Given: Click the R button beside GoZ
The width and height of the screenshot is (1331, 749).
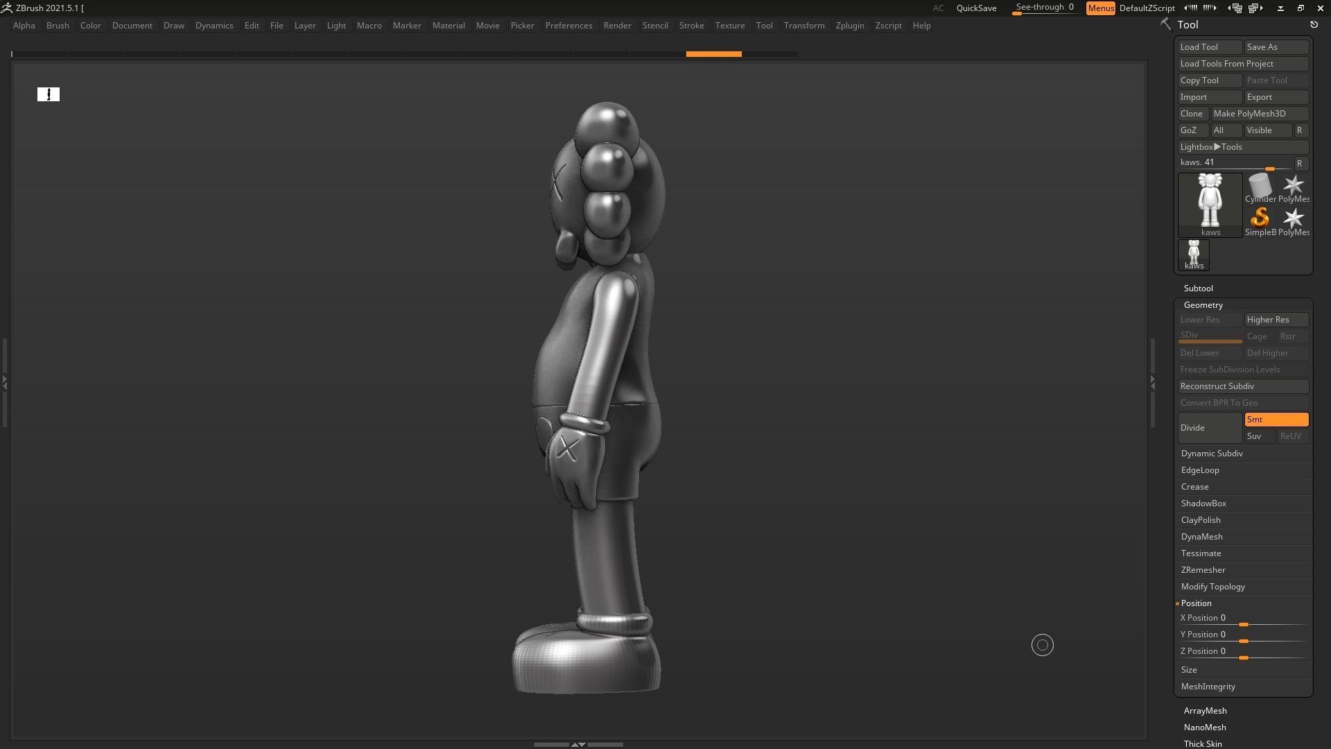Looking at the screenshot, I should 1300,130.
